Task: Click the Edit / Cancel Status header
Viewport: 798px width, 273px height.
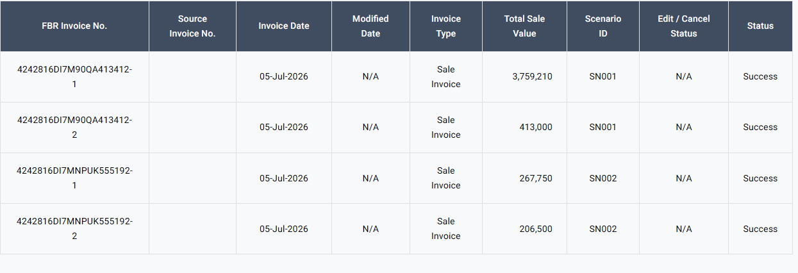Action: [684, 26]
